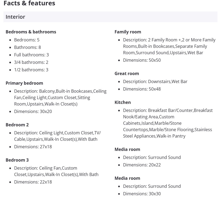This screenshot has height=199, width=222.
Task: Click the 3/4 bathrooms: 2 entry
Action: coord(31,62)
